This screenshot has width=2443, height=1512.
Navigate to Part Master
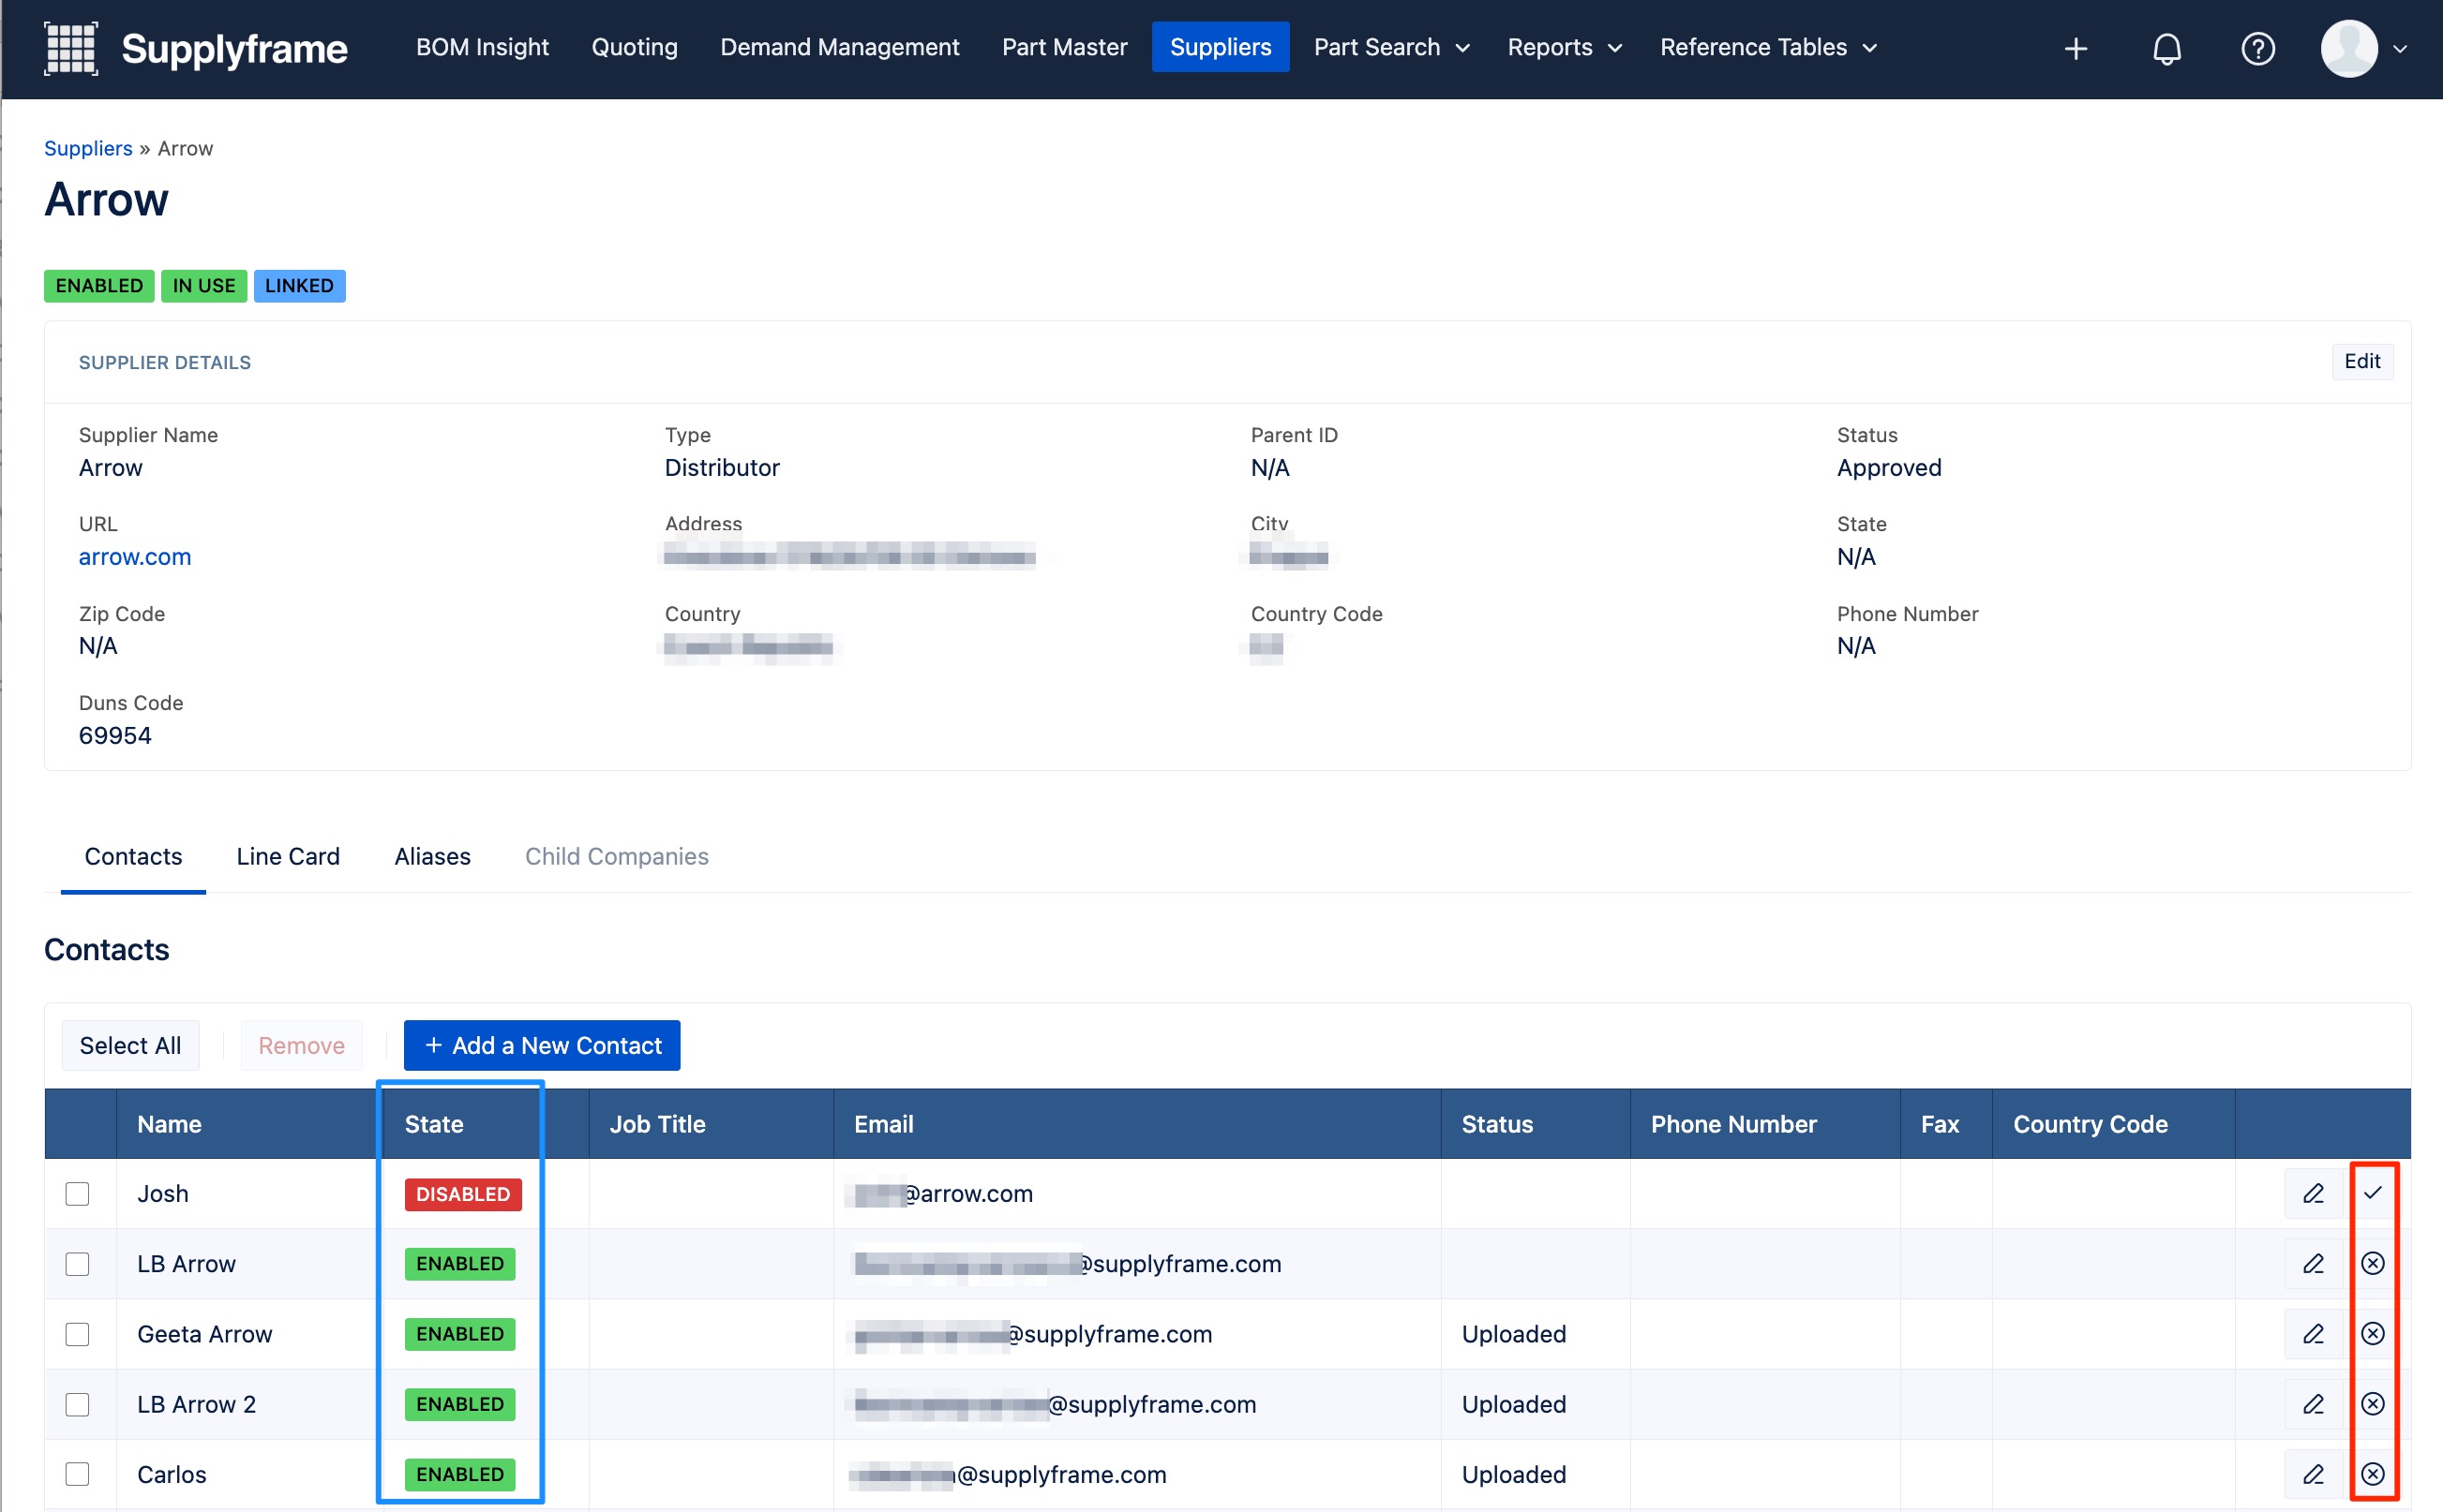pyautogui.click(x=1064, y=47)
